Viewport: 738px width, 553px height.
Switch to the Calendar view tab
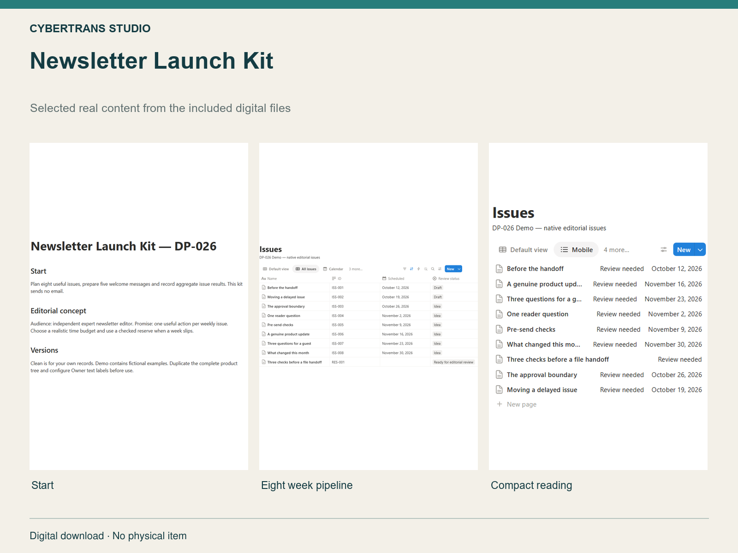333,269
